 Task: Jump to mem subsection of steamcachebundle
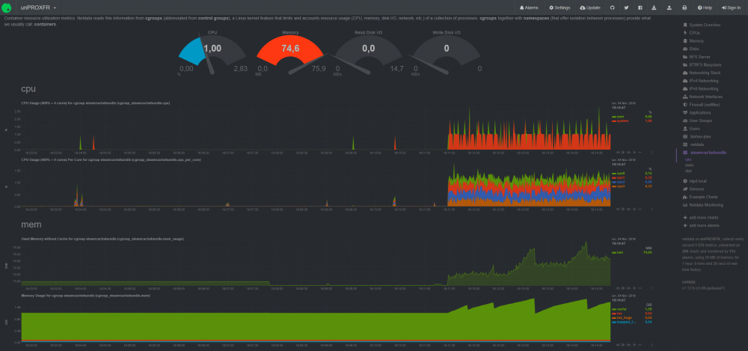pos(689,165)
